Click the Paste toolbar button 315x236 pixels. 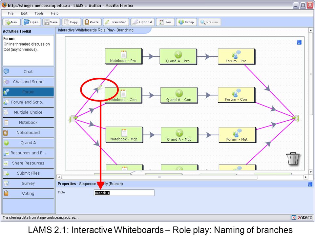click(92, 22)
